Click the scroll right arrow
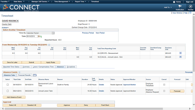The image size is (195, 110). (x=190, y=109)
